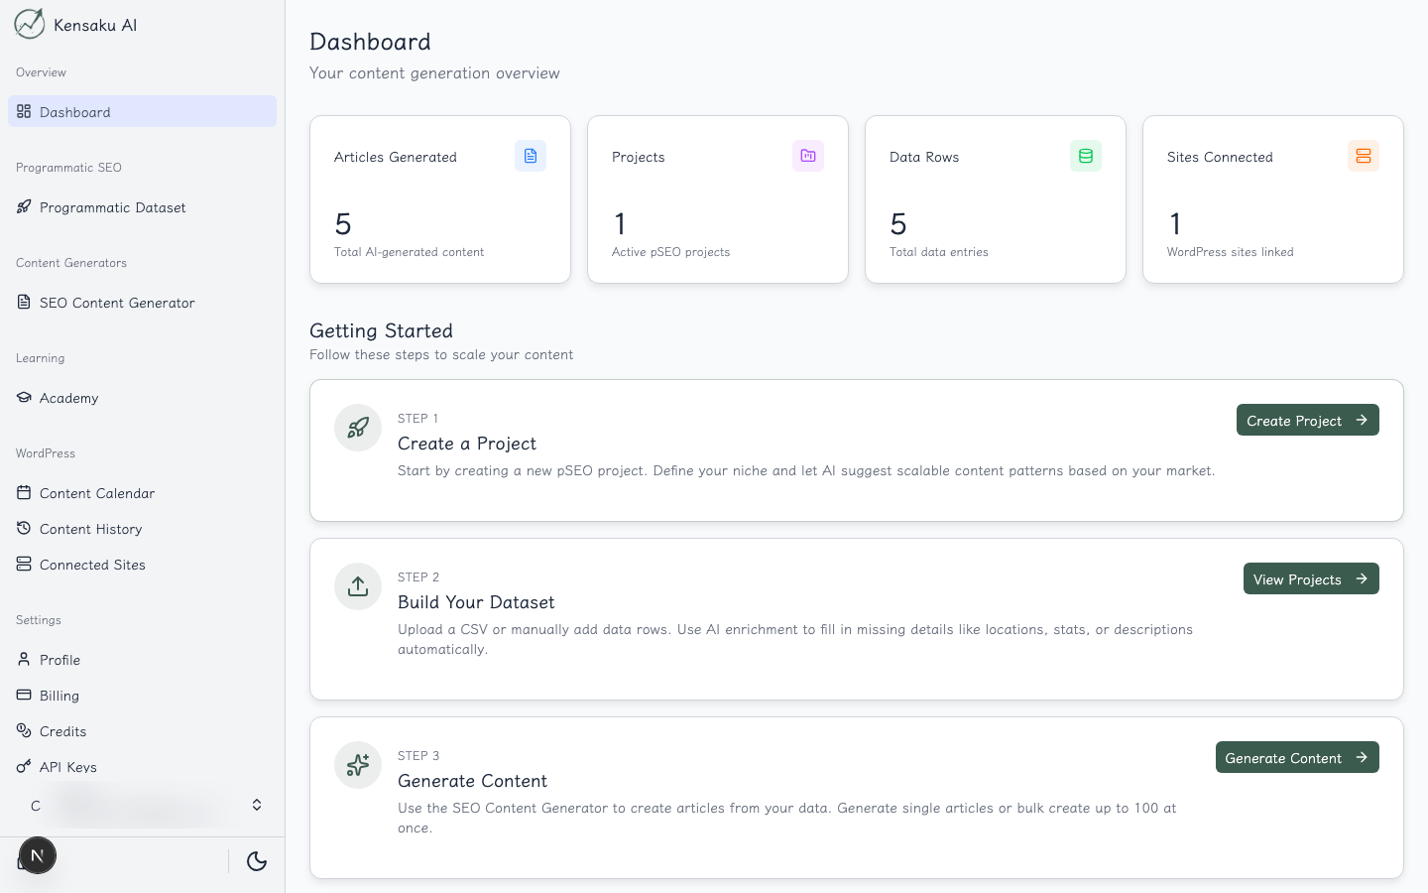This screenshot has height=893, width=1428.
Task: Click the Kensaku AI logo icon
Action: (30, 24)
